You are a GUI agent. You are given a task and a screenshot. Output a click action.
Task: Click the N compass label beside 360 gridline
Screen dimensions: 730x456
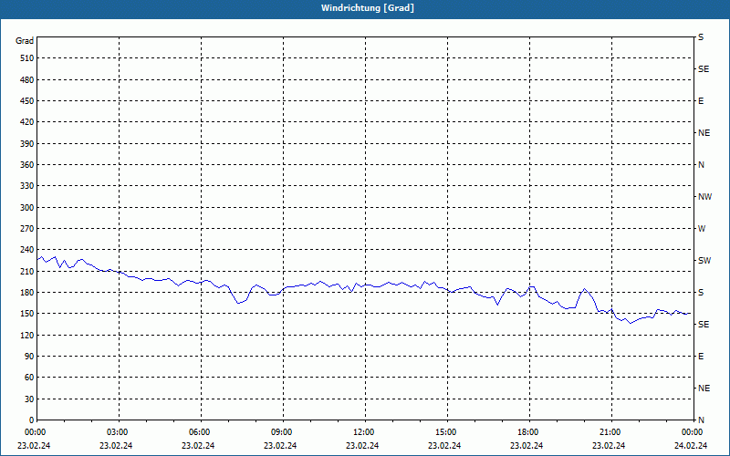(x=701, y=165)
